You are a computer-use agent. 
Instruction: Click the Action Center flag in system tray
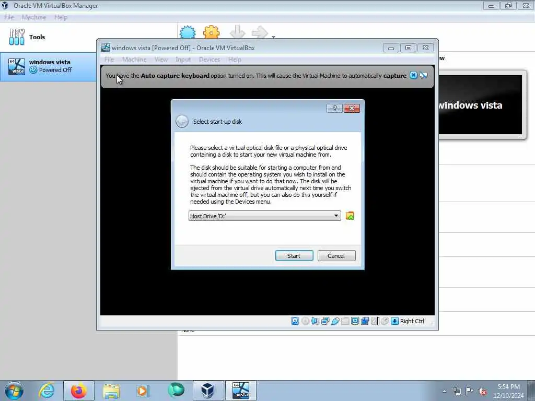click(x=470, y=391)
